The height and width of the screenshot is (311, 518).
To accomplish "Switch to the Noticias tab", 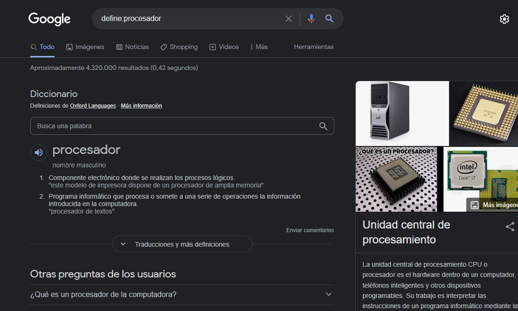I will 132,47.
